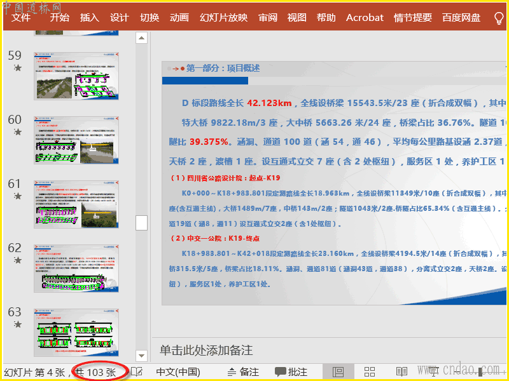Viewport: 509px width, 381px height.
Task: Click the animation star under slide 59
Action: [x=18, y=68]
